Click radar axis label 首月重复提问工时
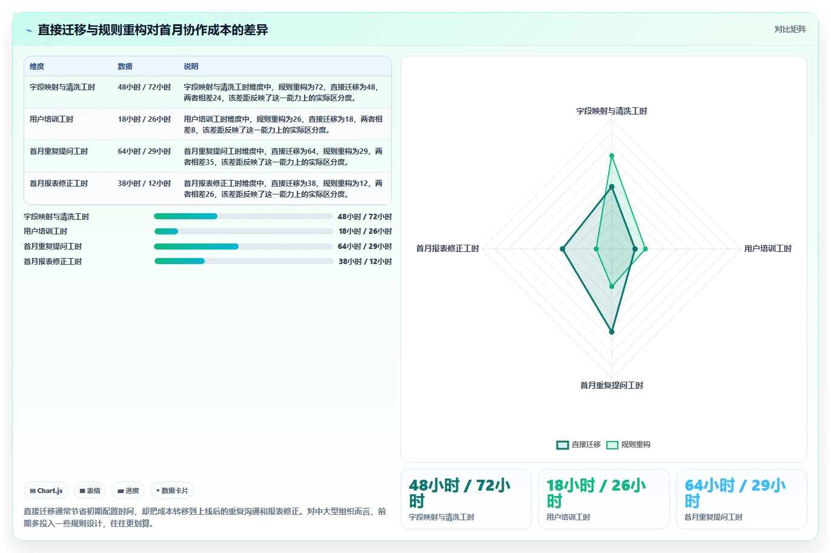Image resolution: width=831 pixels, height=553 pixels. (x=612, y=386)
